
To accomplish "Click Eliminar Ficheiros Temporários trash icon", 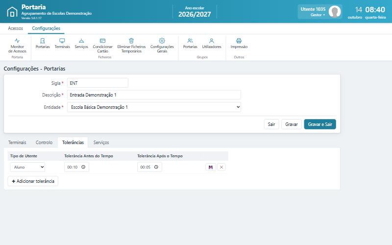I will point(131,41).
